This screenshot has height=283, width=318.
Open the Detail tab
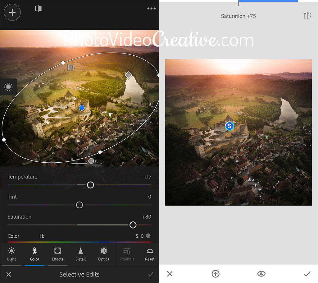coord(80,254)
